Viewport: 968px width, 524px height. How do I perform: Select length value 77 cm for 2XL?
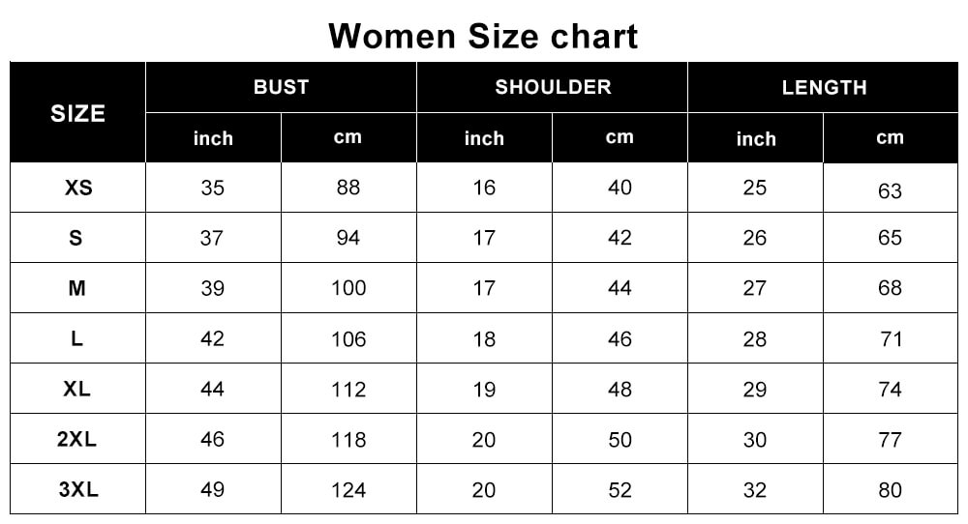click(x=891, y=440)
